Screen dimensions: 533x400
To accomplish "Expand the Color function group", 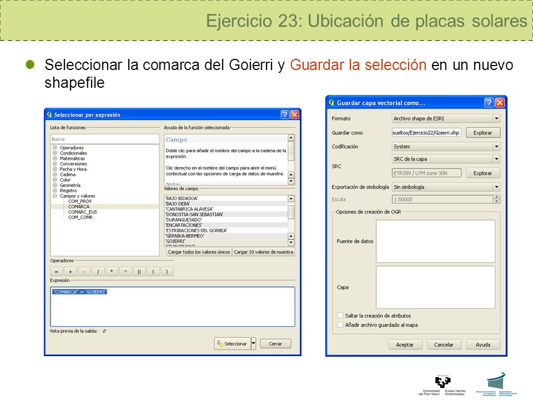I will click(x=55, y=179).
